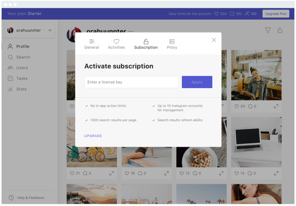Switch to the General tab
Screen dimensions: 296x206
point(92,44)
